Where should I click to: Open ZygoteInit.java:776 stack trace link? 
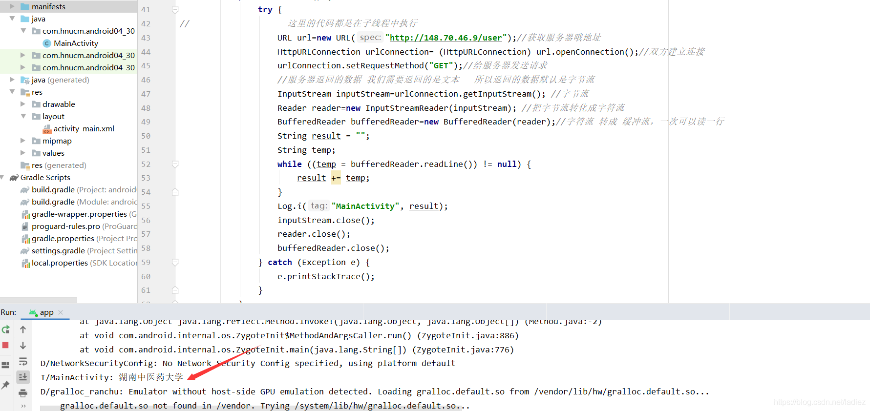tap(463, 349)
